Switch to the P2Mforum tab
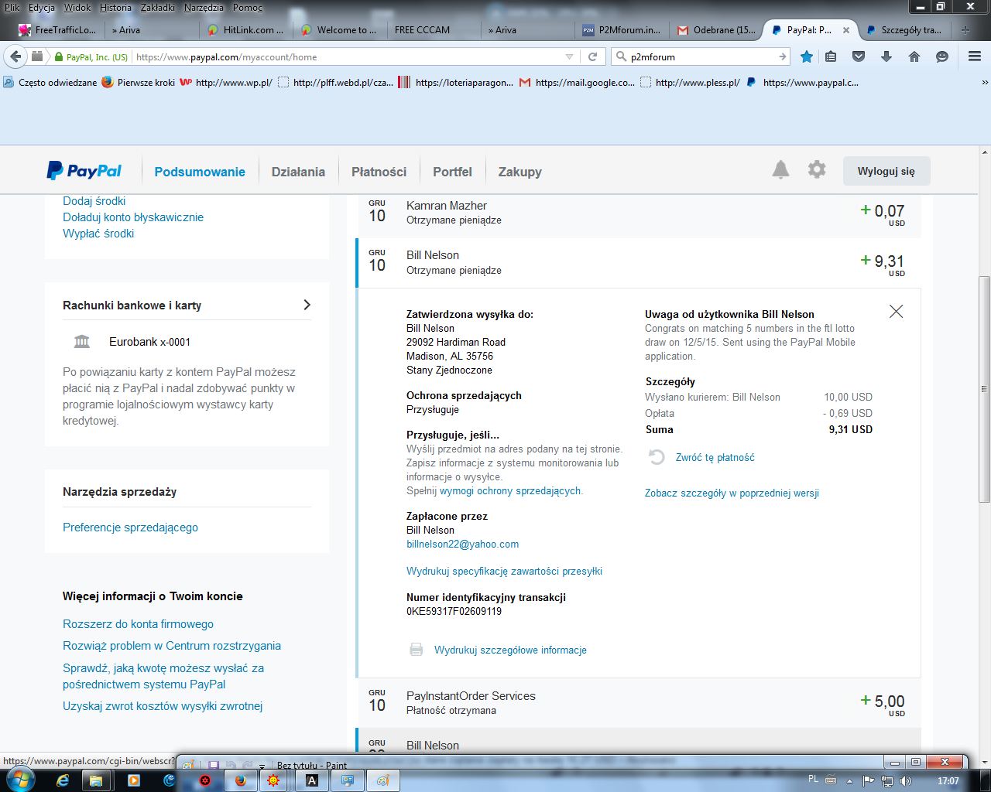 [x=622, y=30]
